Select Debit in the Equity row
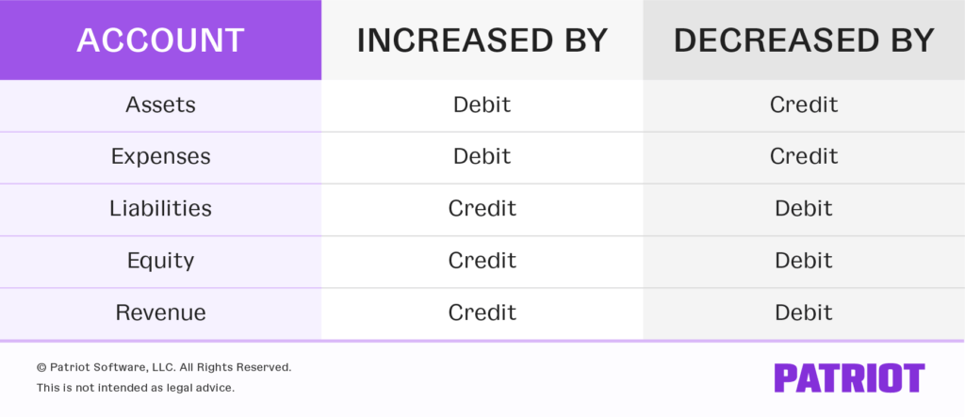965x417 pixels. point(804,260)
